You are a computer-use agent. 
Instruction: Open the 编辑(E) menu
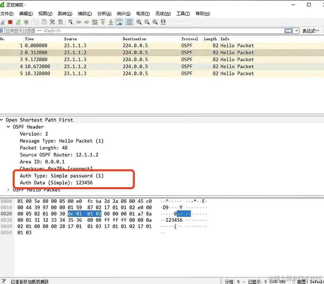pos(26,14)
